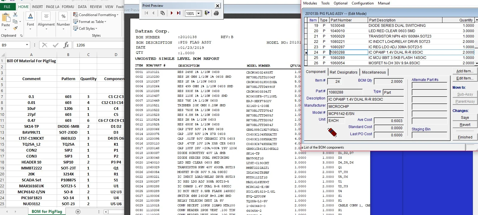Click Excel column B header
Viewport: 478px width, 215px height.
[68, 55]
